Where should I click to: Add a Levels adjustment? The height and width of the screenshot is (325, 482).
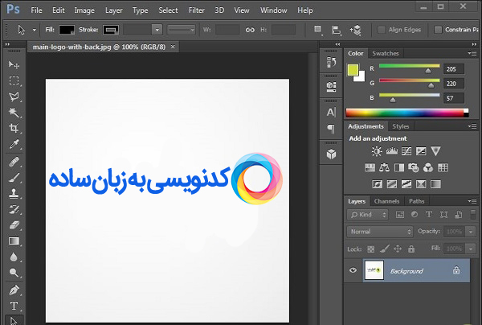click(x=392, y=151)
